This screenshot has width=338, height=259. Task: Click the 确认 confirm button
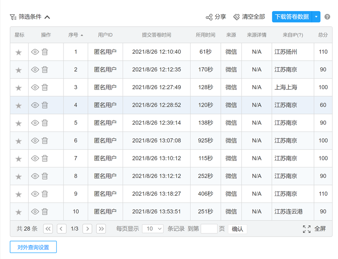pos(237,229)
